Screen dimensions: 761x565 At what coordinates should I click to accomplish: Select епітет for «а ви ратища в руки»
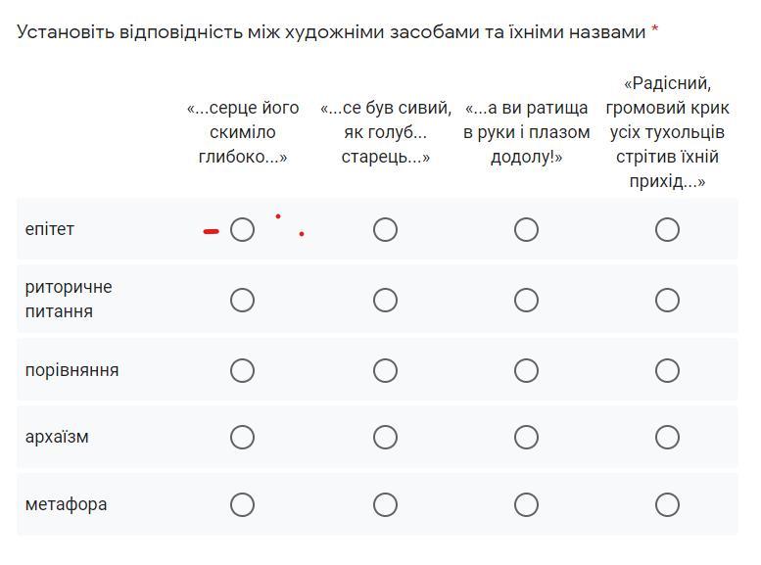coord(527,229)
